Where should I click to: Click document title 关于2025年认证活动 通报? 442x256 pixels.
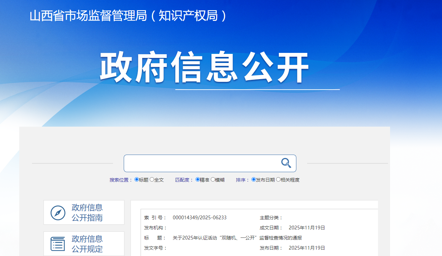point(237,238)
